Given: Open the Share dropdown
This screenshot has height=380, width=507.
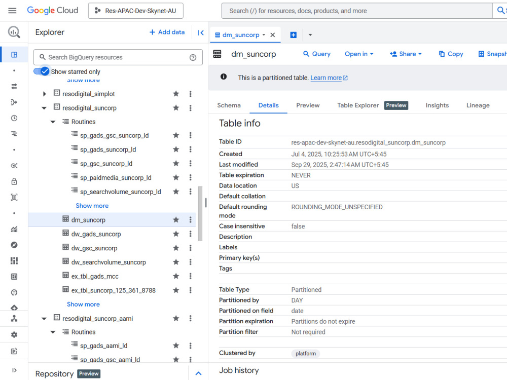Looking at the screenshot, I should tap(406, 54).
